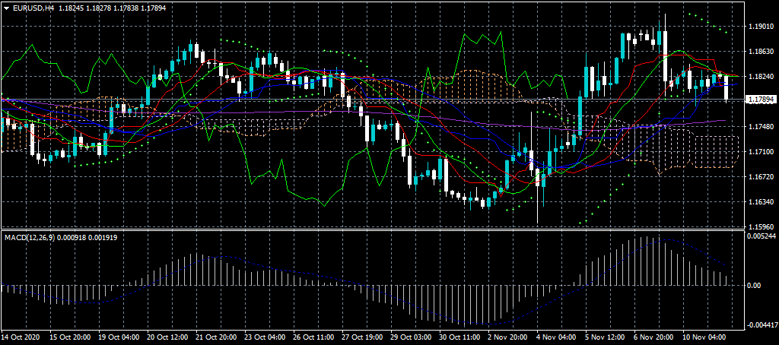Click the 14 Oct 2020 date label
The image size is (779, 345).
coord(20,337)
